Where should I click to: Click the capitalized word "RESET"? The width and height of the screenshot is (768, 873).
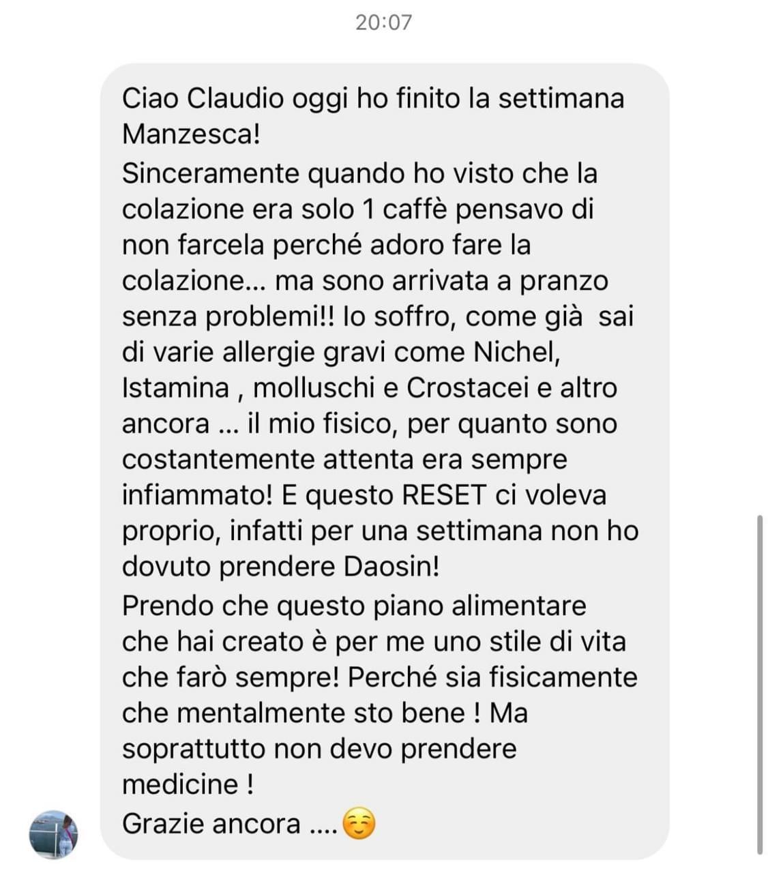pyautogui.click(x=444, y=495)
